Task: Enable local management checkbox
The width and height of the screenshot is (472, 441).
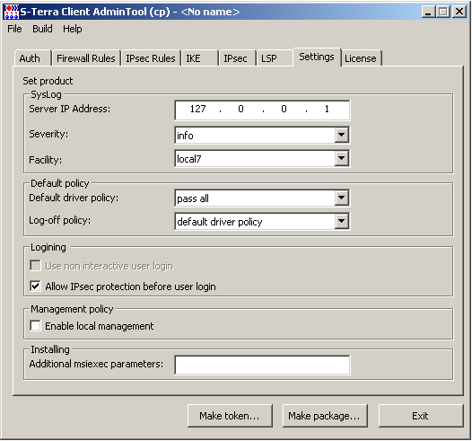Action: click(x=35, y=326)
